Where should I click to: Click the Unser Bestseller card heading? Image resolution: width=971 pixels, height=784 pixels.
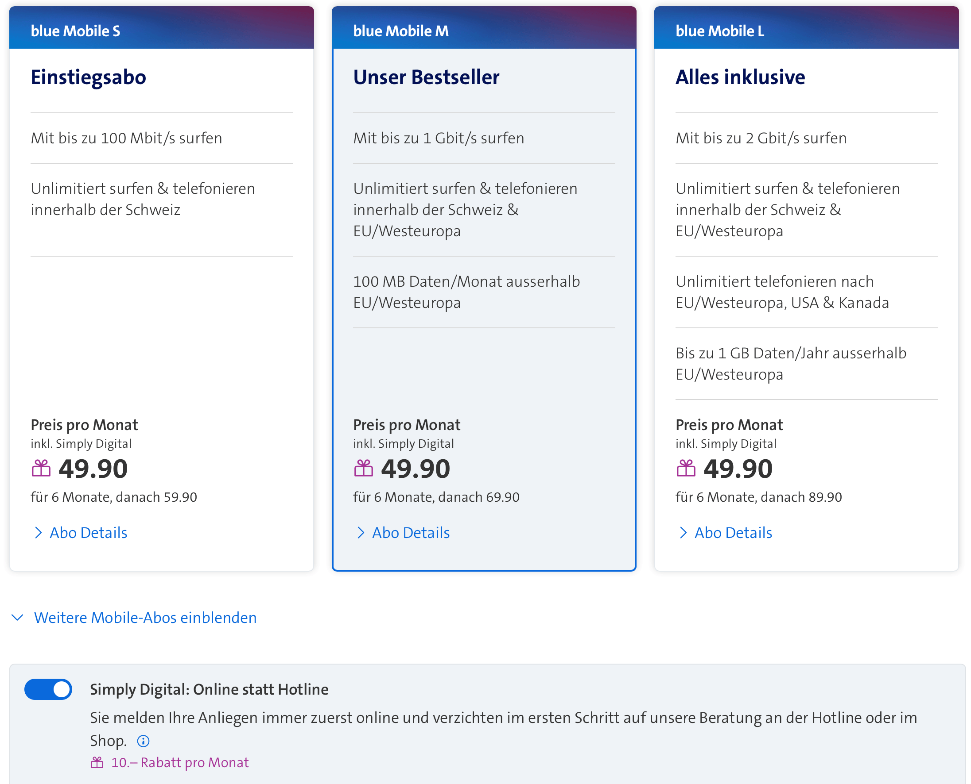click(x=426, y=77)
